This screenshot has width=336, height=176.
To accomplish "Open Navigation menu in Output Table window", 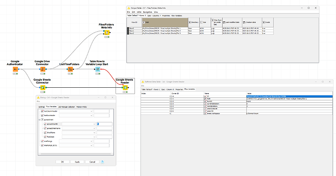I will point(148,12).
